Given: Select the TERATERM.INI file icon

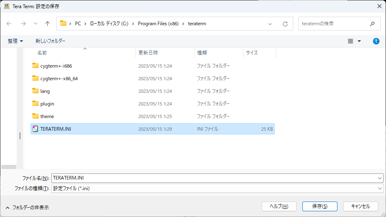Looking at the screenshot, I should 35,129.
